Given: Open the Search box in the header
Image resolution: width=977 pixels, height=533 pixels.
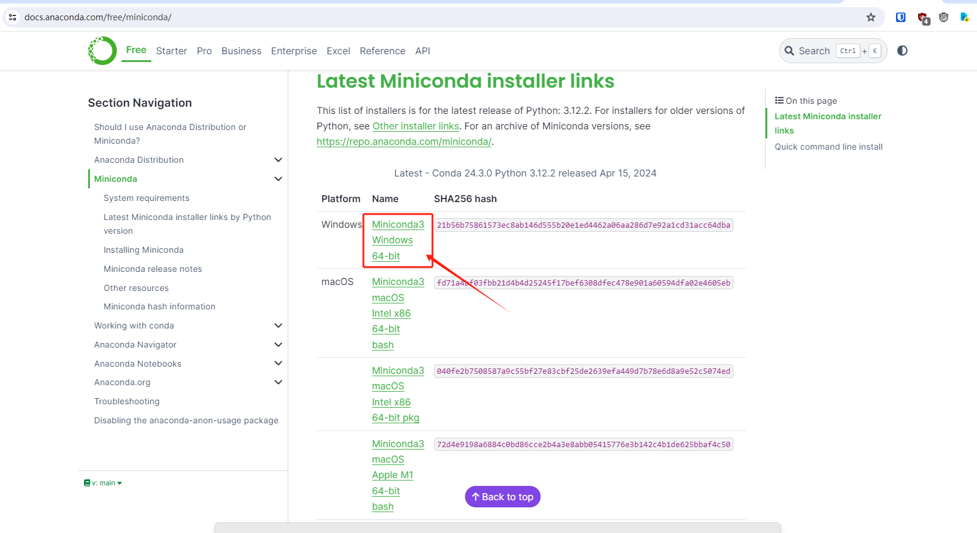Looking at the screenshot, I should 833,51.
